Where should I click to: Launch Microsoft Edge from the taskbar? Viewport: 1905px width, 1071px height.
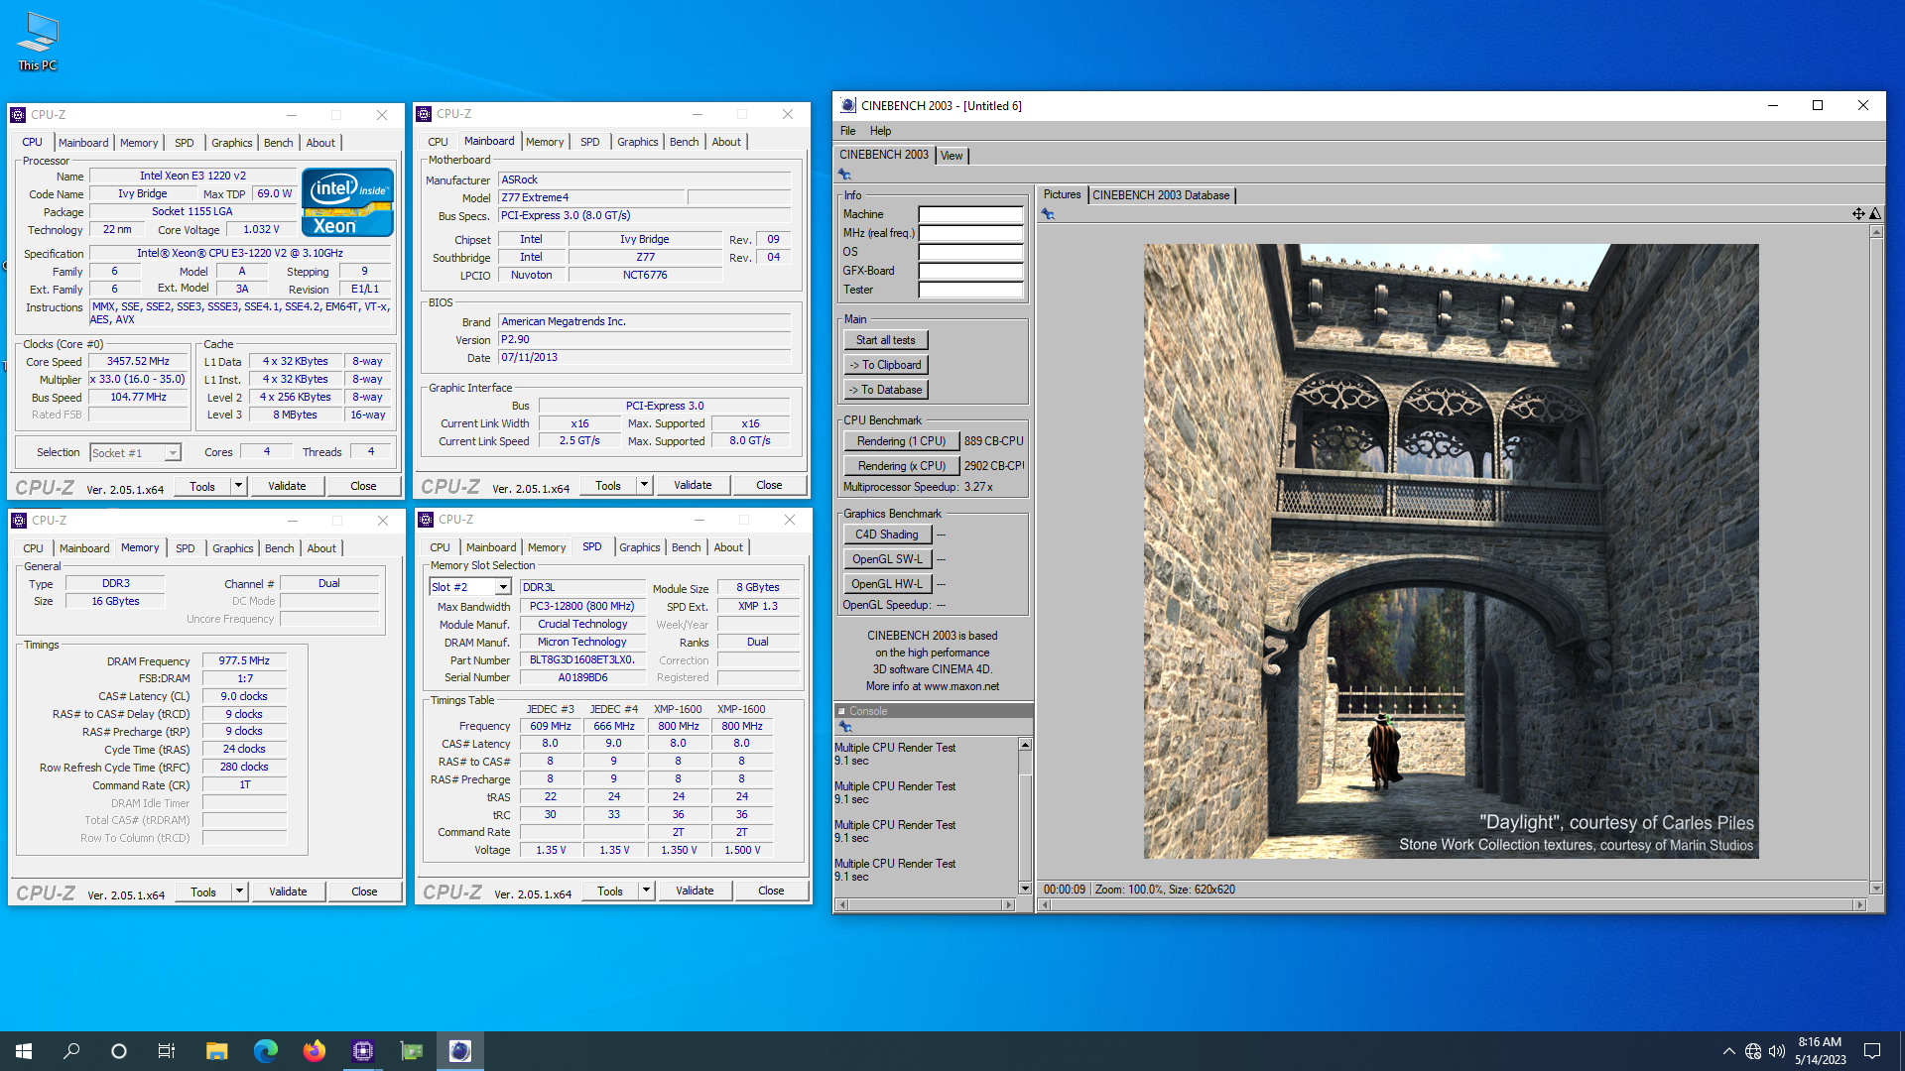[x=265, y=1051]
